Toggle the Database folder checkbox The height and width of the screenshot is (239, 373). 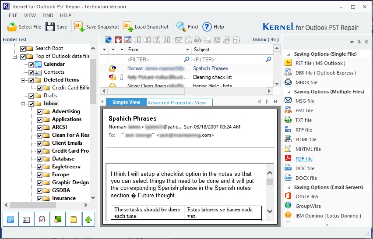[x=39, y=159]
